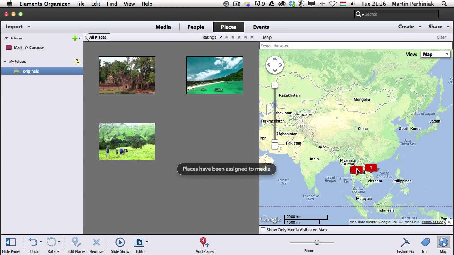Click the Rotate icon
The width and height of the screenshot is (454, 255).
pos(51,242)
